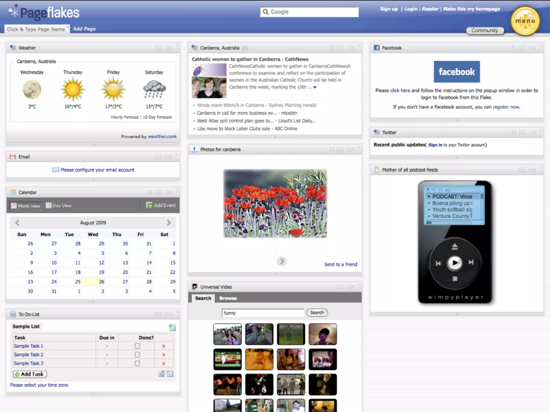This screenshot has height=412, width=550.
Task: Tick the Sample Task 3 checkbox
Action: [x=137, y=363]
